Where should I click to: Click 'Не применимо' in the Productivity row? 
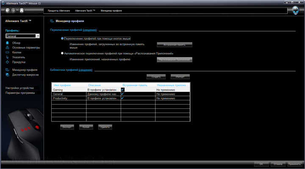pos(166,98)
